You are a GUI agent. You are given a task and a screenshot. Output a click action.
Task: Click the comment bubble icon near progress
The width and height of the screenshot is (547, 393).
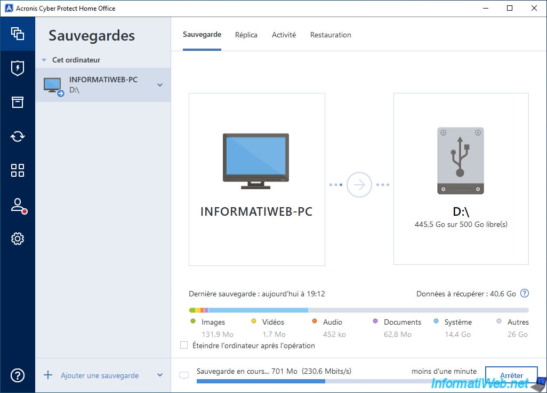click(x=184, y=375)
